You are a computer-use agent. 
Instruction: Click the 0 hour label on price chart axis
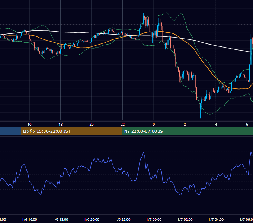click(x=154, y=125)
